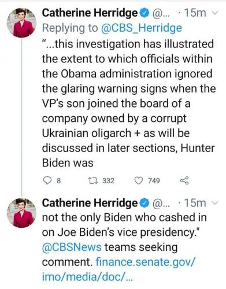The width and height of the screenshot is (226, 289).
Task: Click verified badge on first tweet
Action: 145,13
